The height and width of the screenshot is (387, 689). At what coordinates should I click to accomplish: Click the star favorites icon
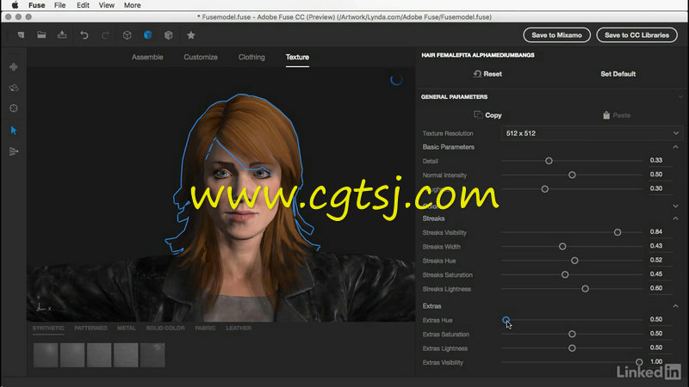pyautogui.click(x=190, y=35)
